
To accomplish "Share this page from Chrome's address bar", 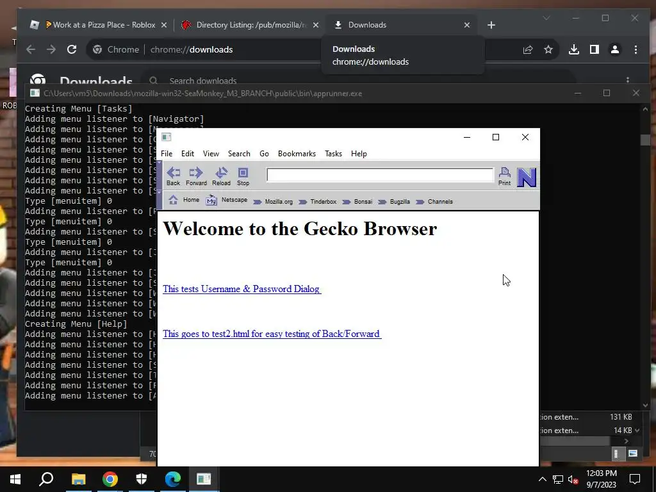I will tap(528, 50).
